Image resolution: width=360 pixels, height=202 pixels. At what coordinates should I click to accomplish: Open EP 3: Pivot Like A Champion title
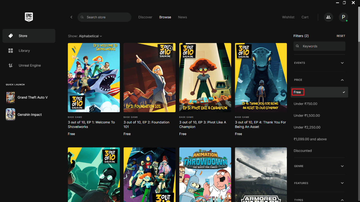pyautogui.click(x=203, y=124)
